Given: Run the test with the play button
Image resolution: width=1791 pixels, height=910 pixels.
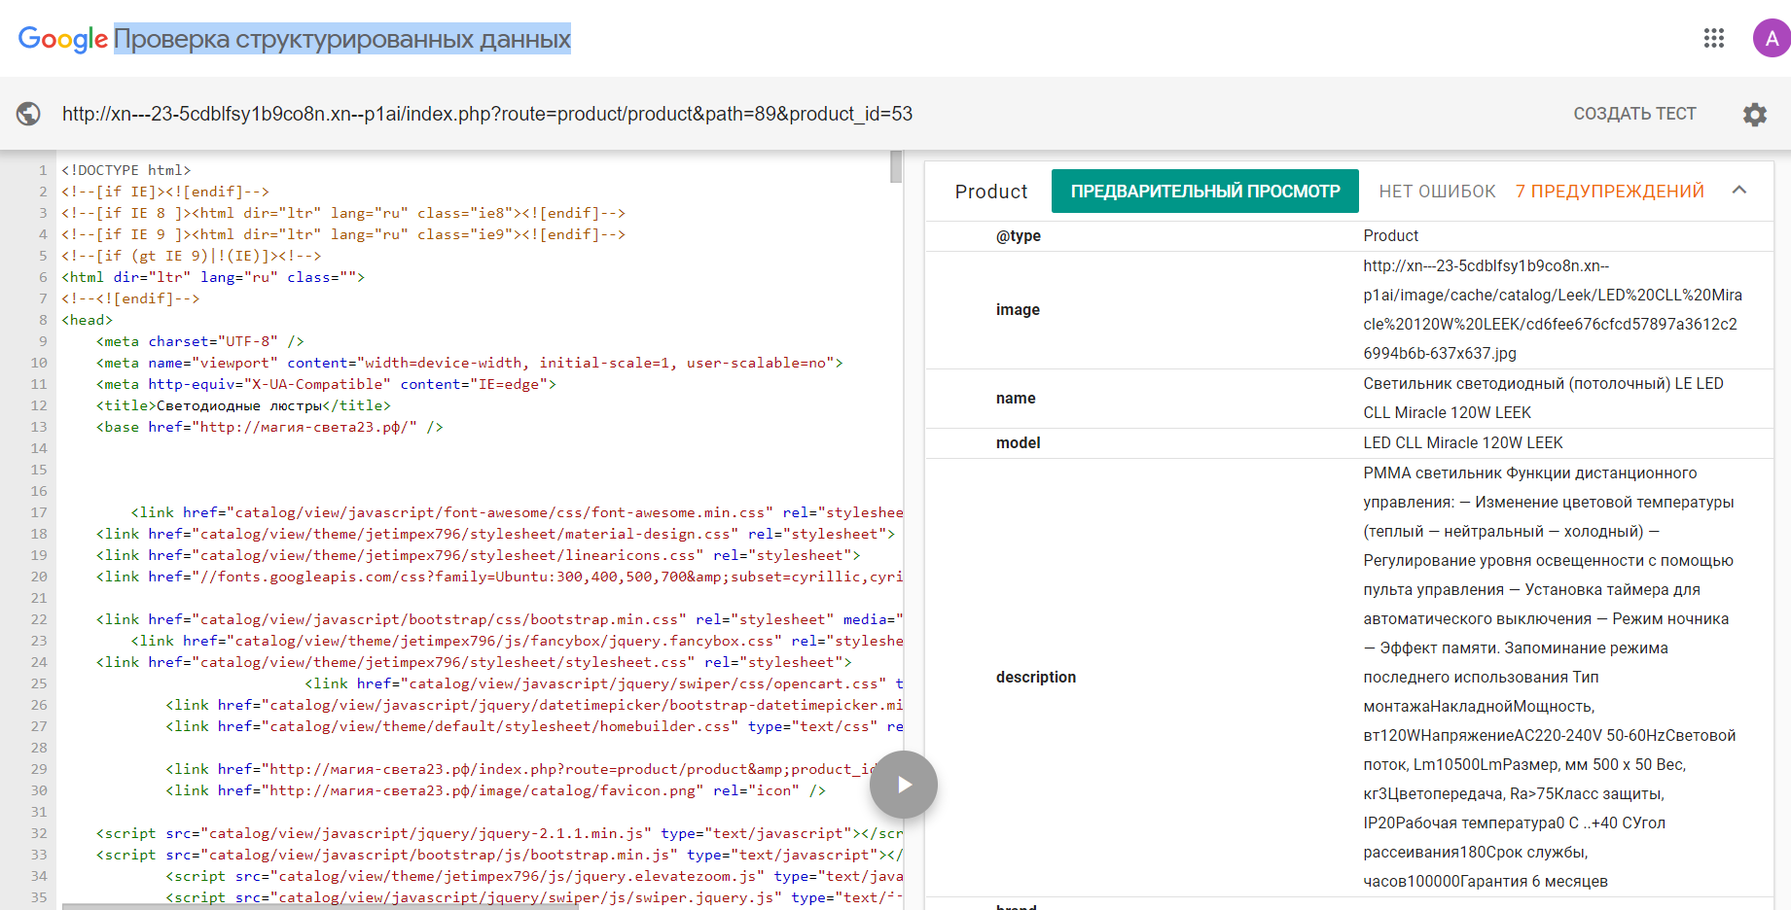Looking at the screenshot, I should tap(904, 785).
